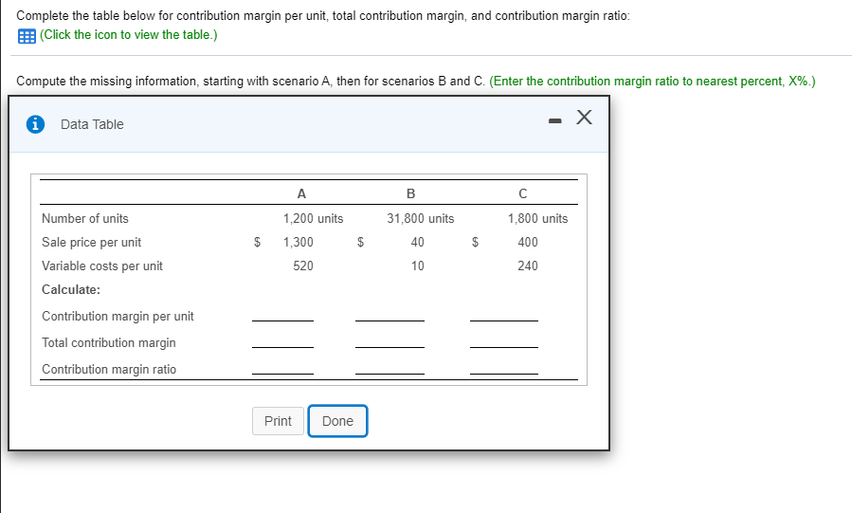Click the sale price value 1,300

[298, 243]
